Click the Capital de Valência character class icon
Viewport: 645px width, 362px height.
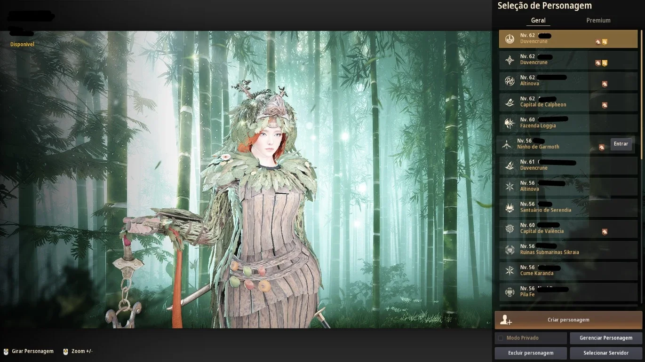(510, 229)
